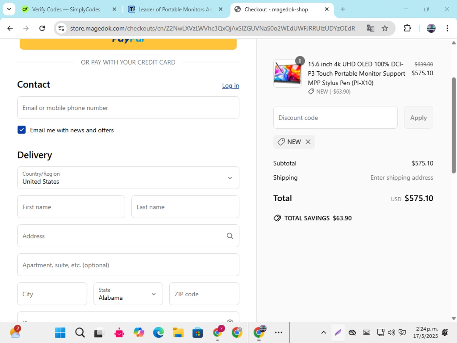Viewport: 457px width, 343px height.
Task: Open the pink robot app on taskbar
Action: [x=119, y=333]
